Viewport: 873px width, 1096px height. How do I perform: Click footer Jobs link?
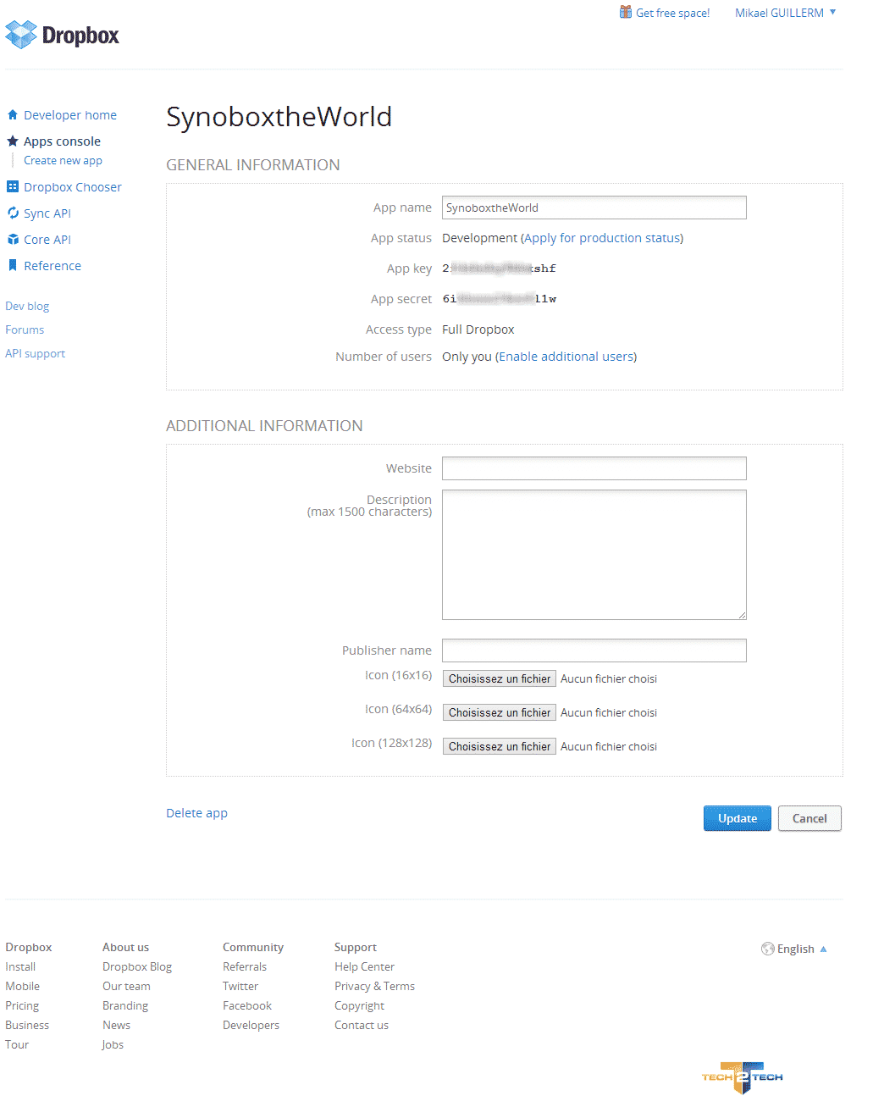point(113,1045)
